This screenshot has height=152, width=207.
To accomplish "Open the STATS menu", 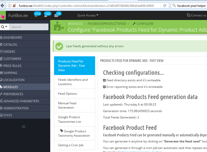I will click(25, 115).
